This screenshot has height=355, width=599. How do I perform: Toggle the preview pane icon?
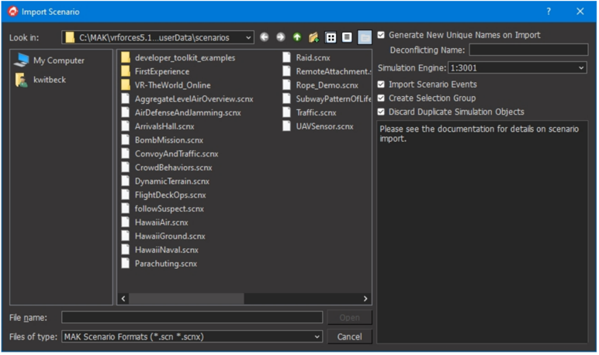[365, 37]
